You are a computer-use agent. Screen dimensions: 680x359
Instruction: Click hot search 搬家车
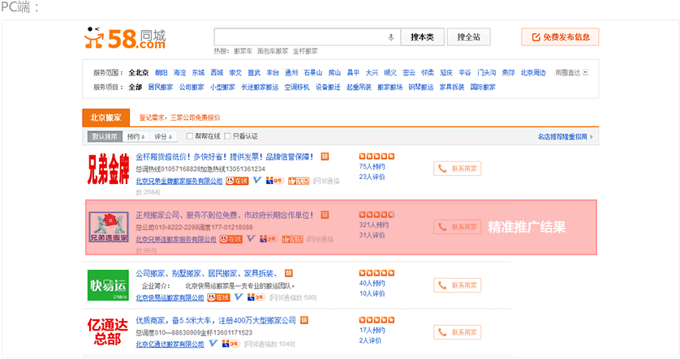point(243,51)
